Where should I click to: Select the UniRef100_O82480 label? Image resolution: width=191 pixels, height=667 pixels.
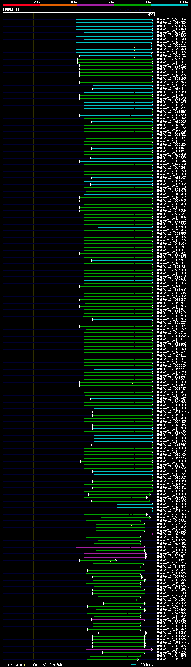pyautogui.click(x=171, y=36)
